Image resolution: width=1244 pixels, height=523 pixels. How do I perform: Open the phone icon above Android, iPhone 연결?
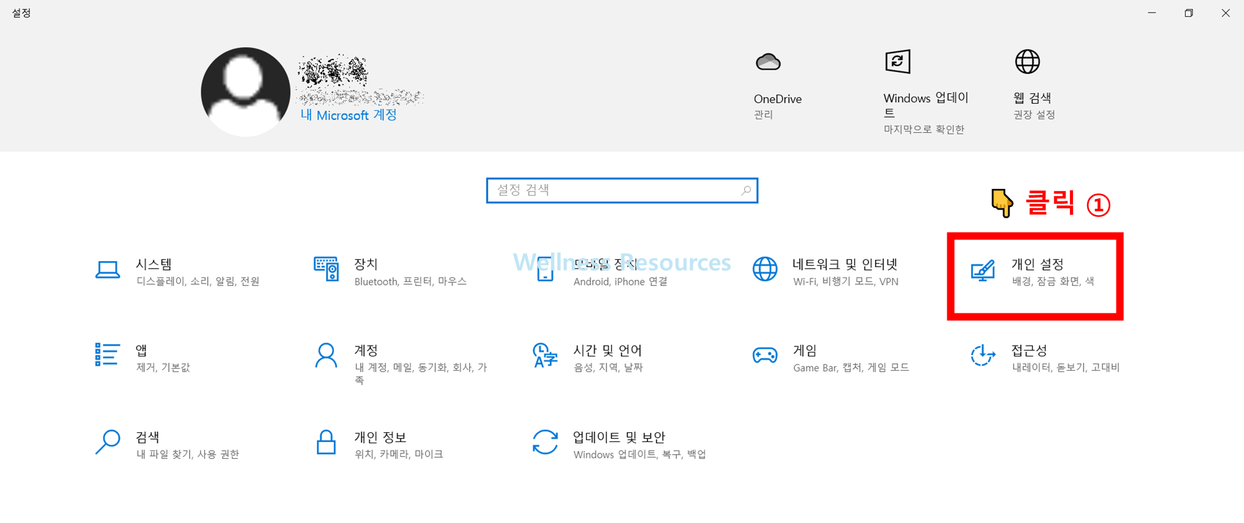click(545, 269)
